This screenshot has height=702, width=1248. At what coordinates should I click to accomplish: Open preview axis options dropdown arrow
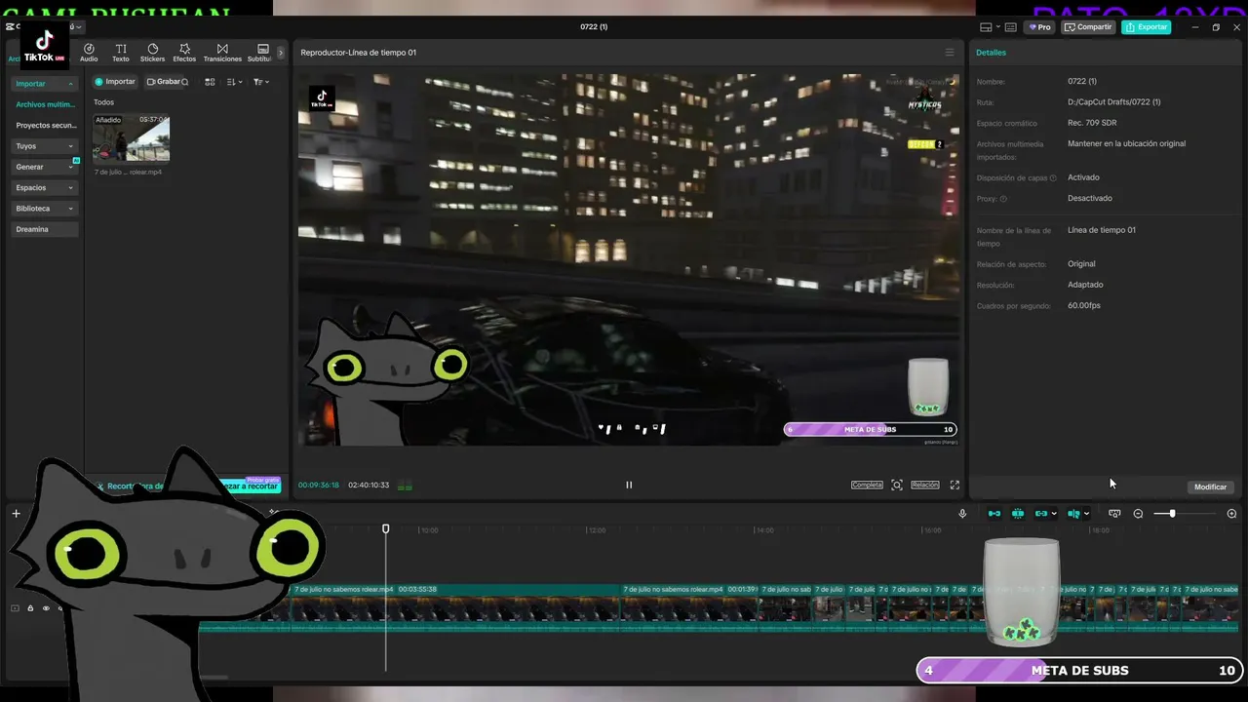click(x=1086, y=514)
